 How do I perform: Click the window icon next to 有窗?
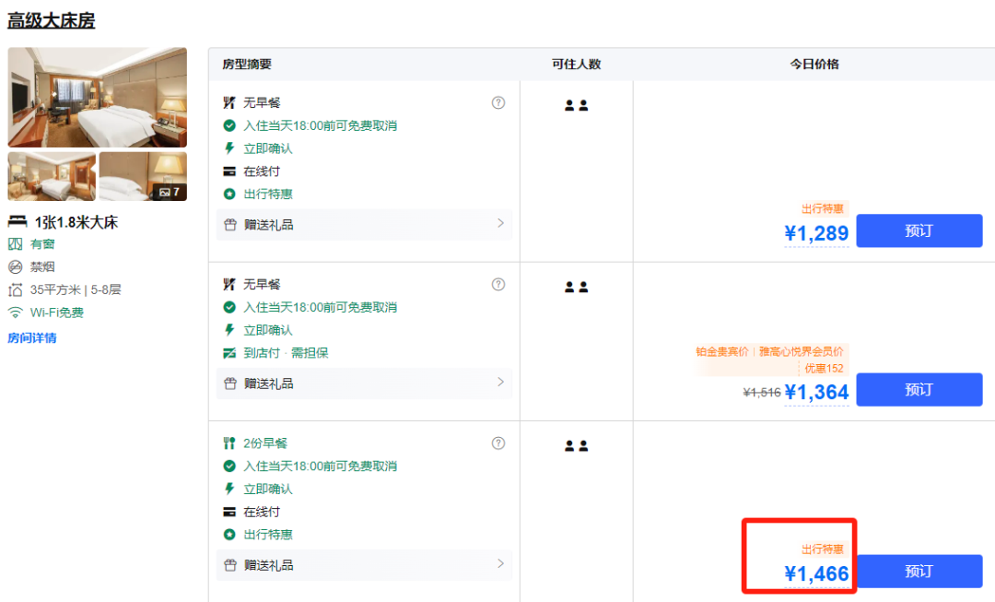[15, 244]
